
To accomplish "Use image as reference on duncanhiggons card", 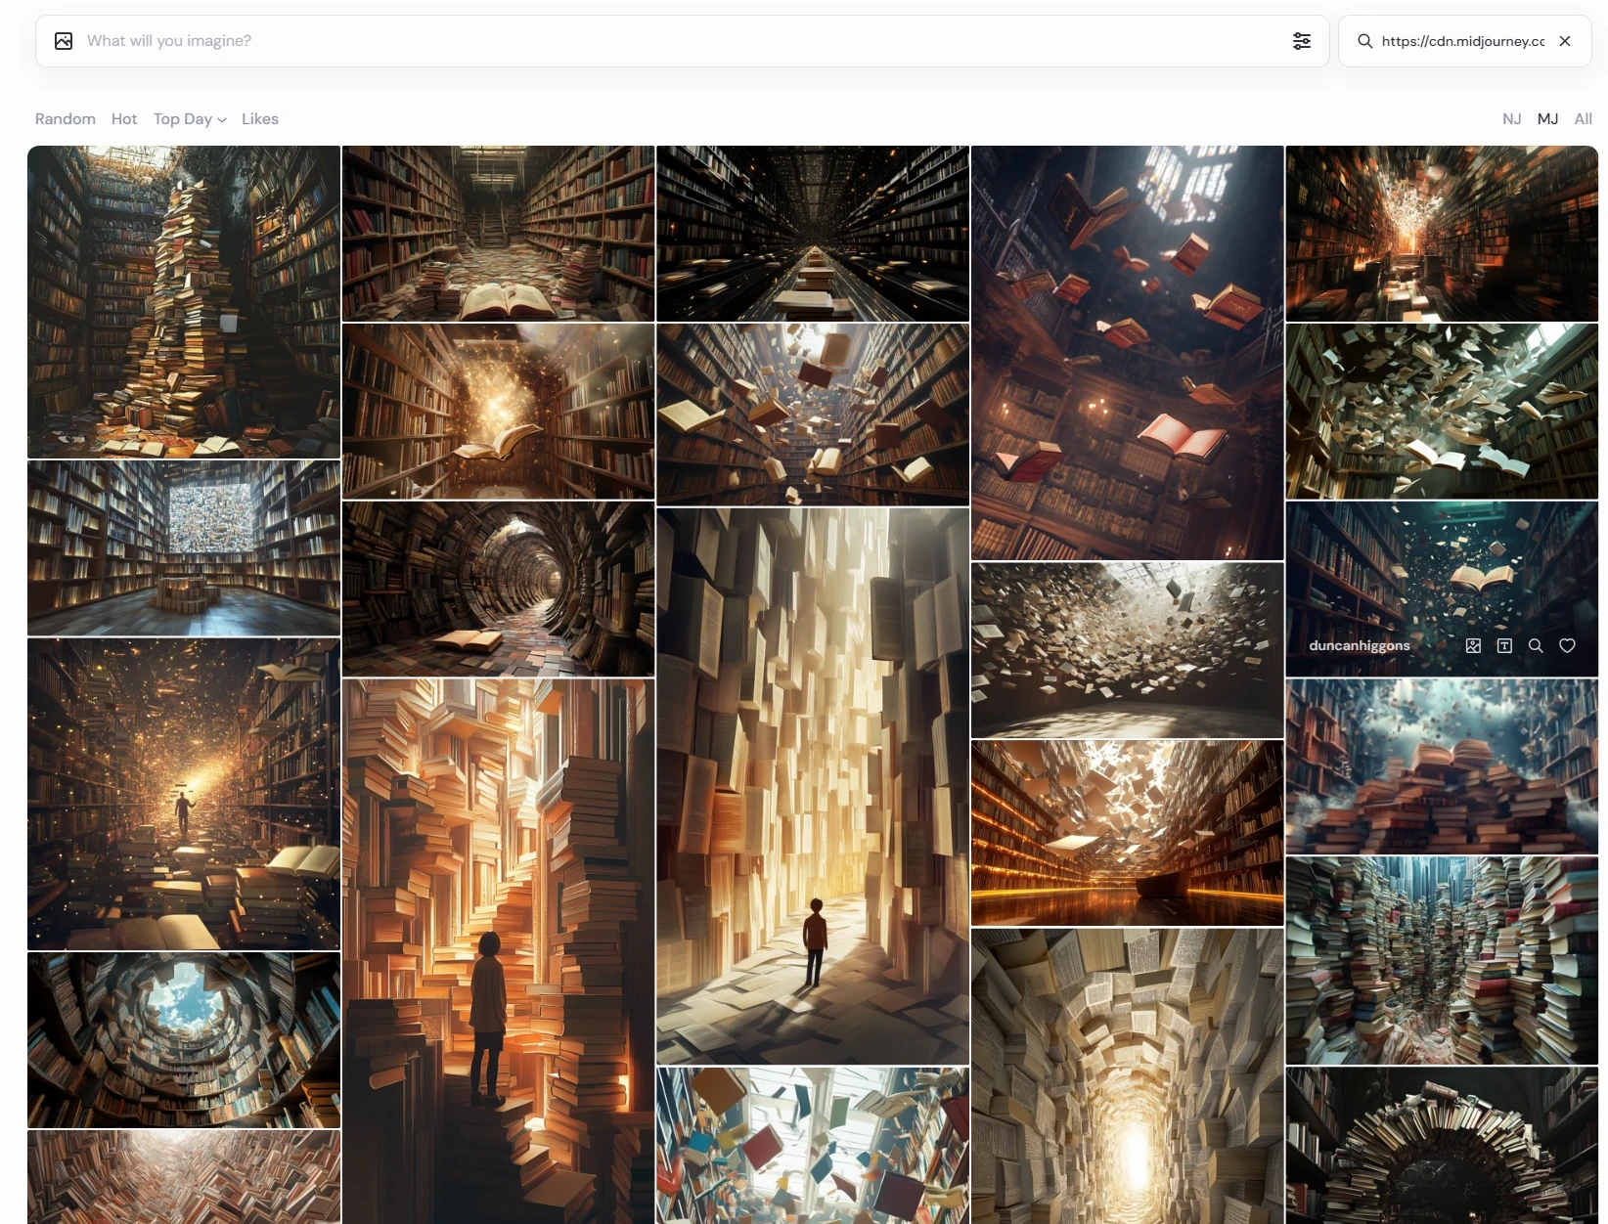I will pyautogui.click(x=1473, y=645).
